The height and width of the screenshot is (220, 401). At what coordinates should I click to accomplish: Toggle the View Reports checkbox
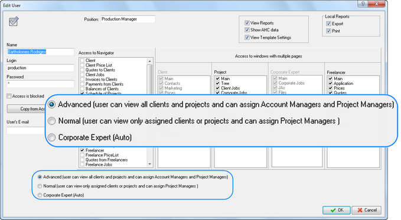tap(247, 23)
